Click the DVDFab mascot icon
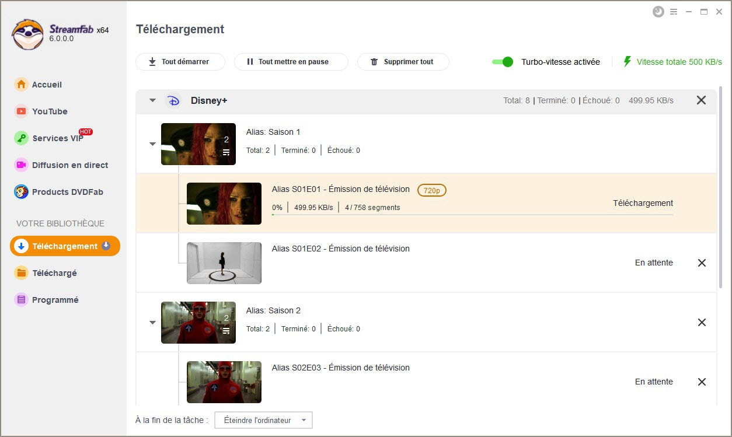 pos(21,192)
